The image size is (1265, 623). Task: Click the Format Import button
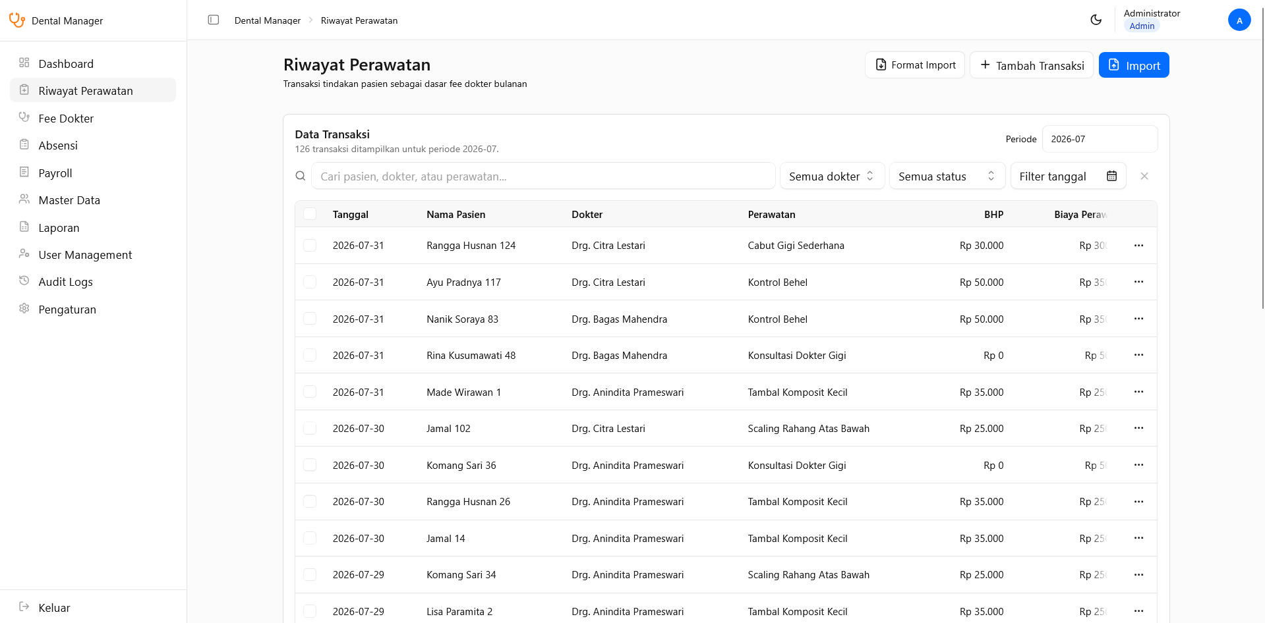coord(915,65)
